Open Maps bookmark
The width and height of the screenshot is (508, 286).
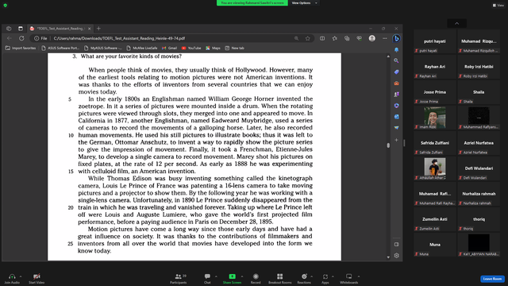pyautogui.click(x=213, y=48)
